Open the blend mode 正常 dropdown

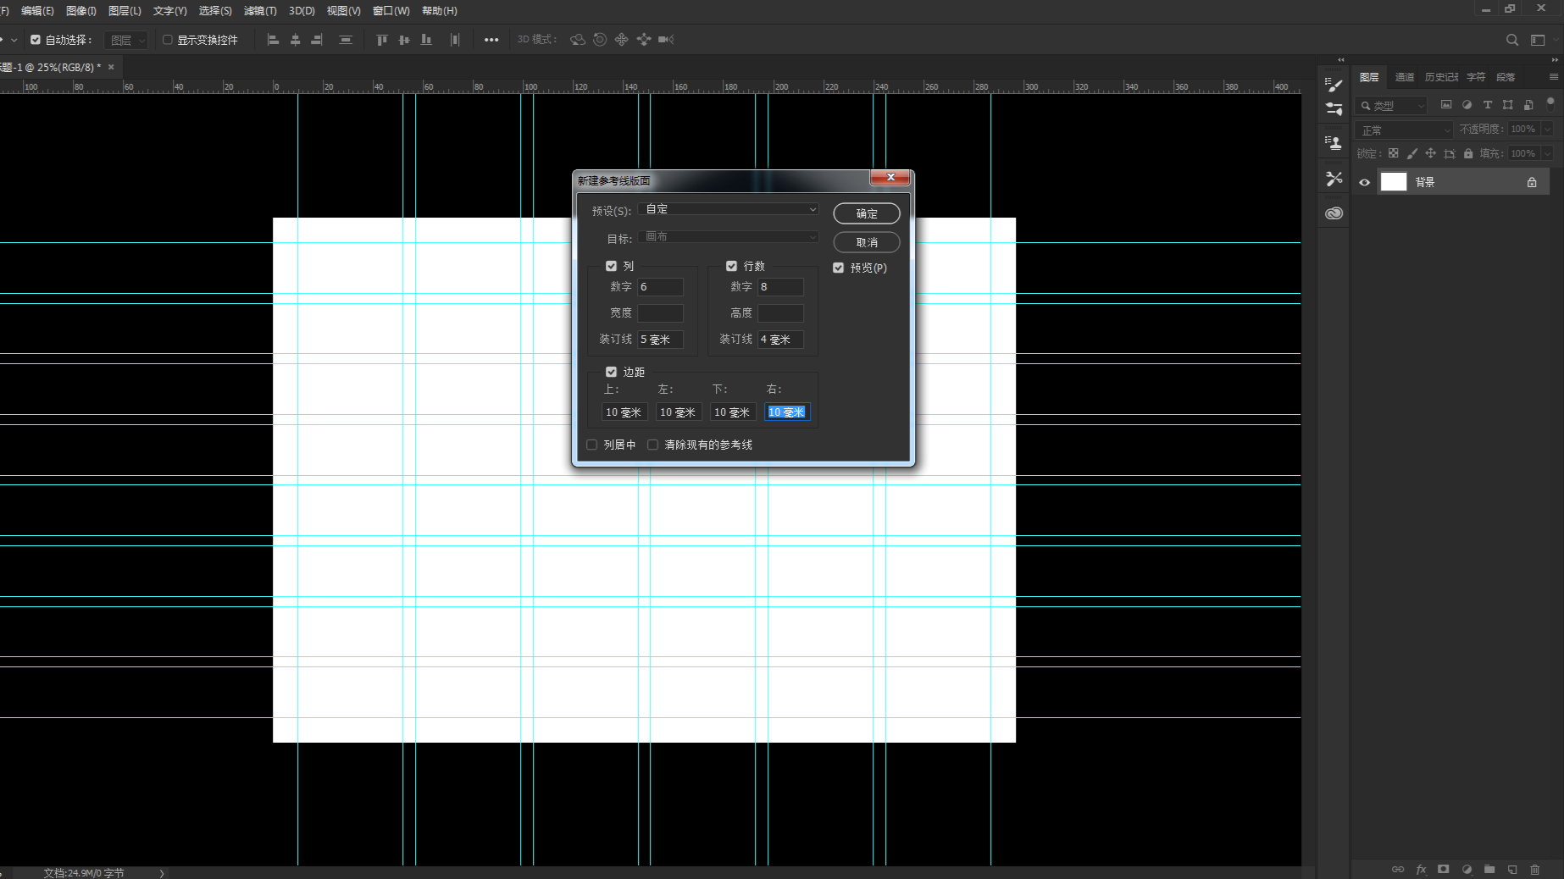coord(1404,130)
